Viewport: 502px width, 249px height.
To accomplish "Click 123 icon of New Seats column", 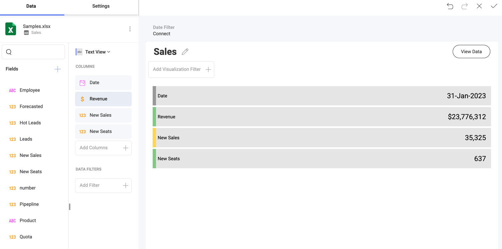I will (x=82, y=132).
